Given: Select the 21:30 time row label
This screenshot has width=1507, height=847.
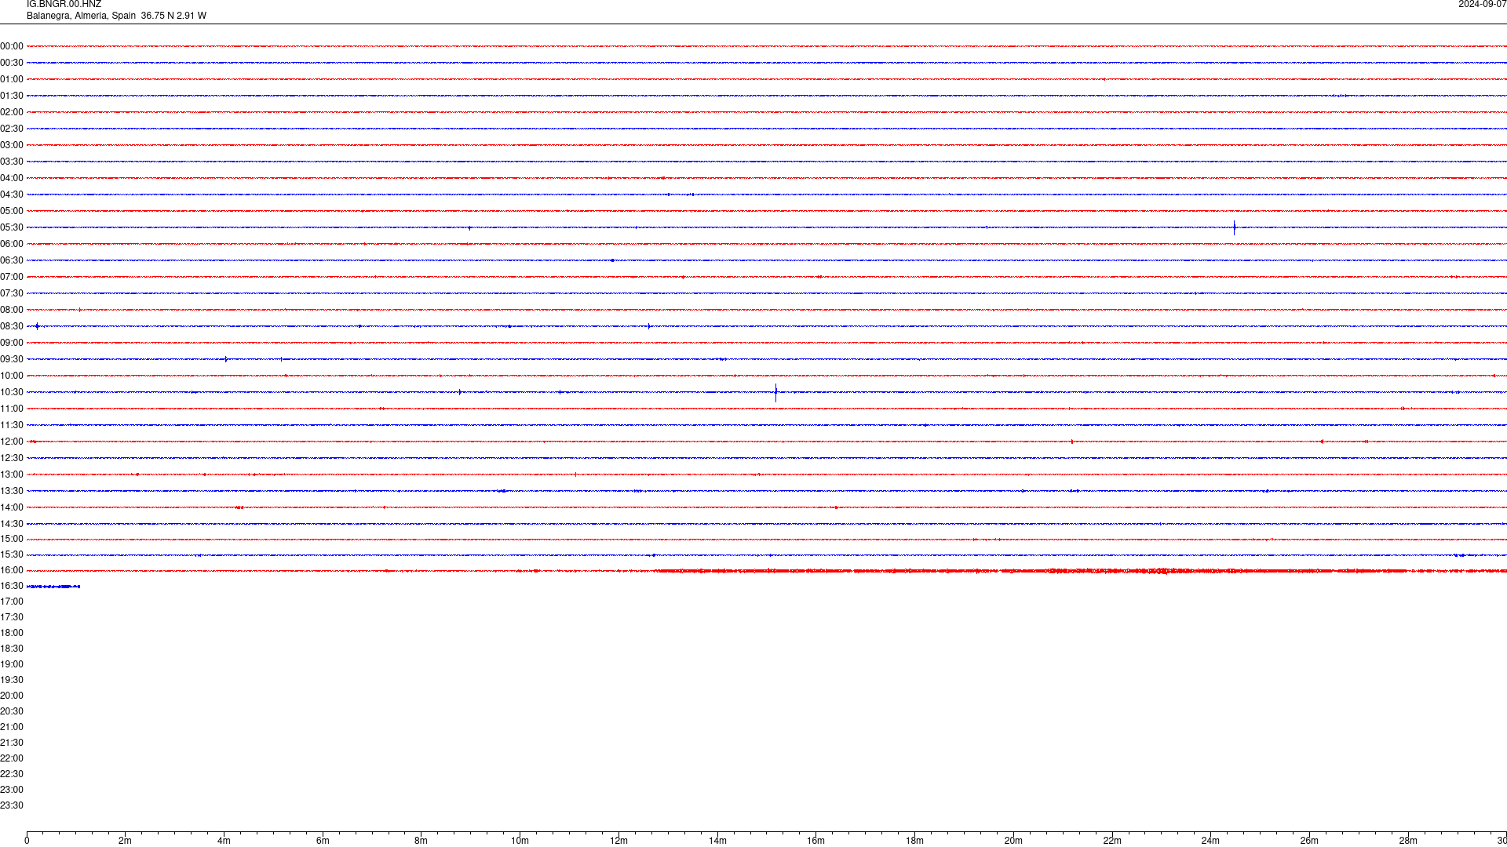Looking at the screenshot, I should (x=12, y=743).
